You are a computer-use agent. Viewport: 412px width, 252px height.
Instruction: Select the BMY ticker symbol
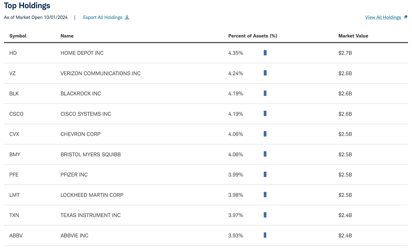[15, 154]
